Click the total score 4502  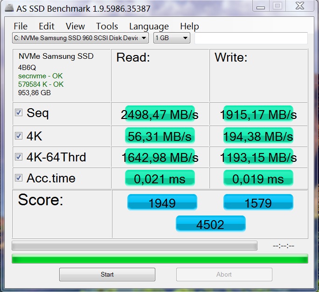click(x=210, y=223)
